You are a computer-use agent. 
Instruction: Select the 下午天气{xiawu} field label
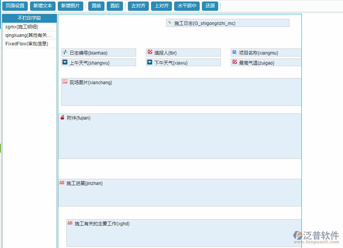[x=171, y=63]
